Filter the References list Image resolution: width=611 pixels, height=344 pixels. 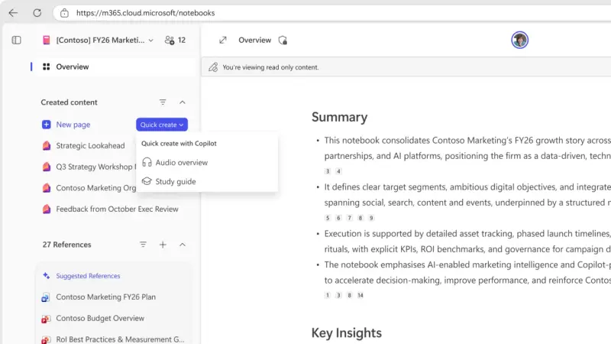(x=143, y=245)
